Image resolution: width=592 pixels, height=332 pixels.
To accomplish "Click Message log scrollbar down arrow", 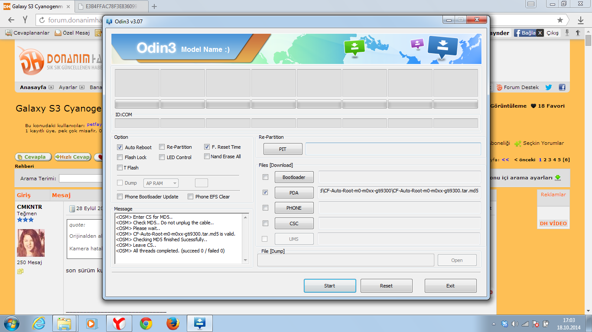I will [x=246, y=260].
